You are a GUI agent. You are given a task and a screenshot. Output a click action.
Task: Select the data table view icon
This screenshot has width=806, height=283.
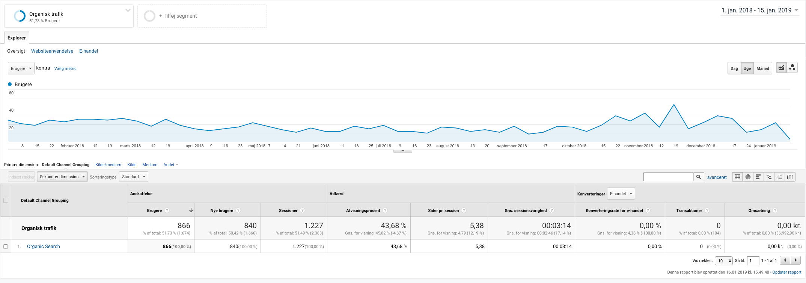tap(737, 177)
